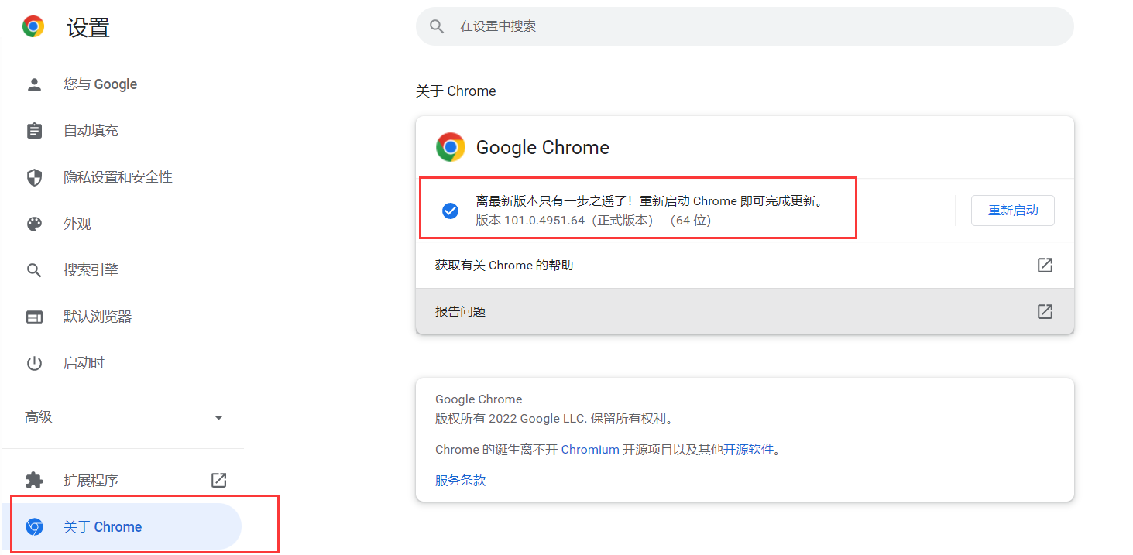
Task: Click the Chrome logo icon in the header
Action: pos(33,26)
